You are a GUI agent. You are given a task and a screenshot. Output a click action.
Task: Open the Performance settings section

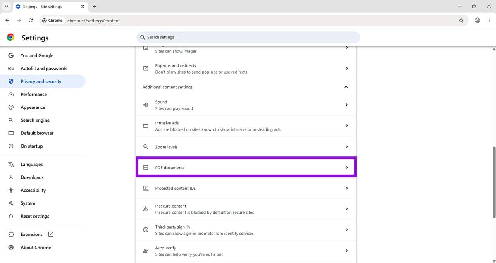tap(43, 95)
